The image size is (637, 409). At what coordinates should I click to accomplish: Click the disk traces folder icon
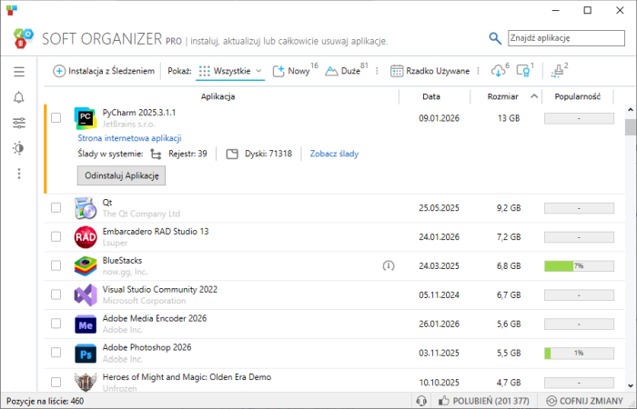tap(232, 154)
